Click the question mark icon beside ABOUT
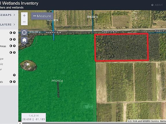The height and width of the screenshot is (124, 166). point(152,5)
